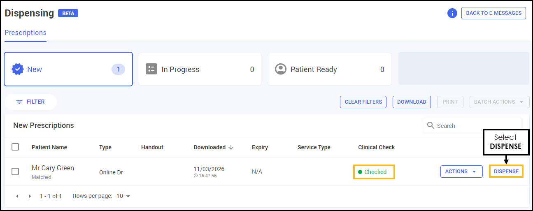Tick the select-all header checkbox

pyautogui.click(x=15, y=147)
